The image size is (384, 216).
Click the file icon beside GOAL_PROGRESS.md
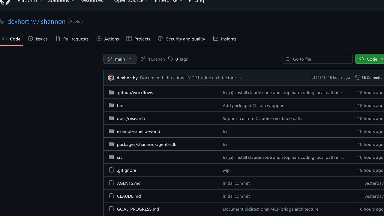[x=111, y=209]
